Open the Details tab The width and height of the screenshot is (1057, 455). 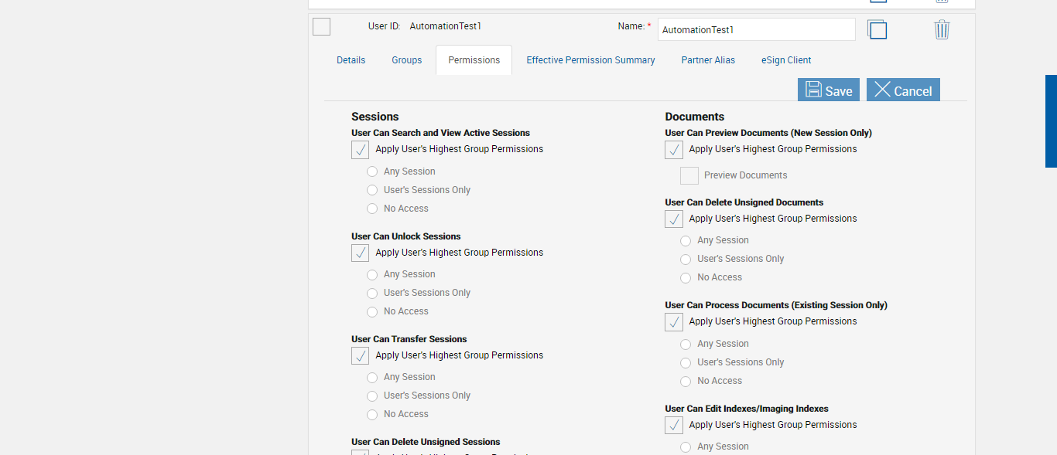(x=351, y=60)
